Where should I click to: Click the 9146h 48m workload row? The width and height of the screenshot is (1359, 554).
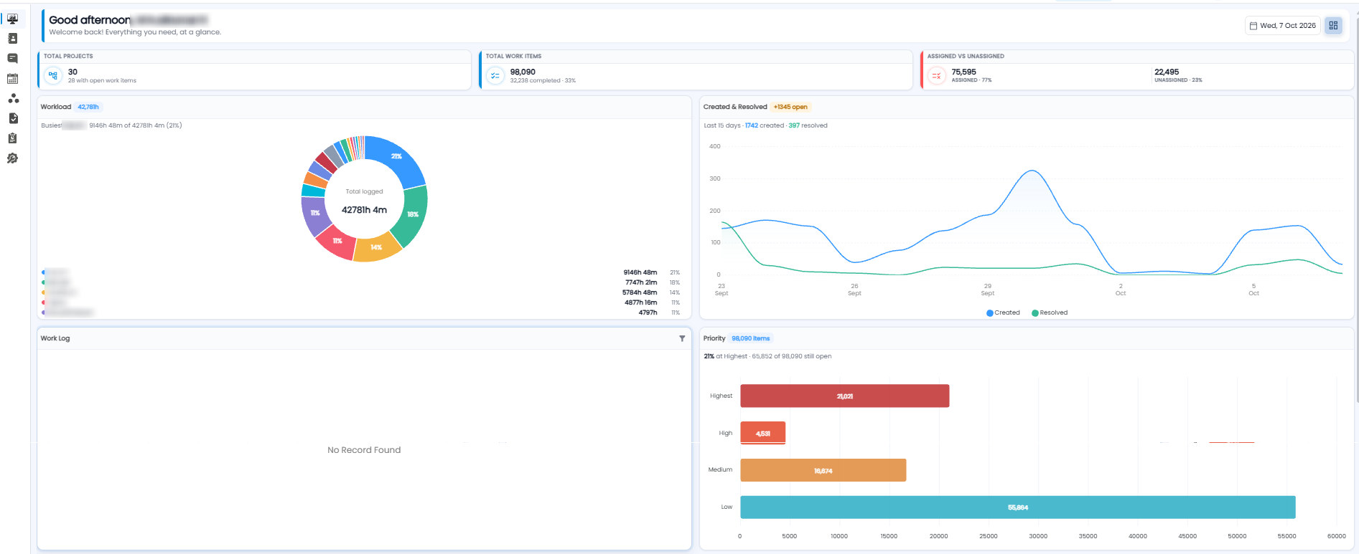pyautogui.click(x=360, y=272)
